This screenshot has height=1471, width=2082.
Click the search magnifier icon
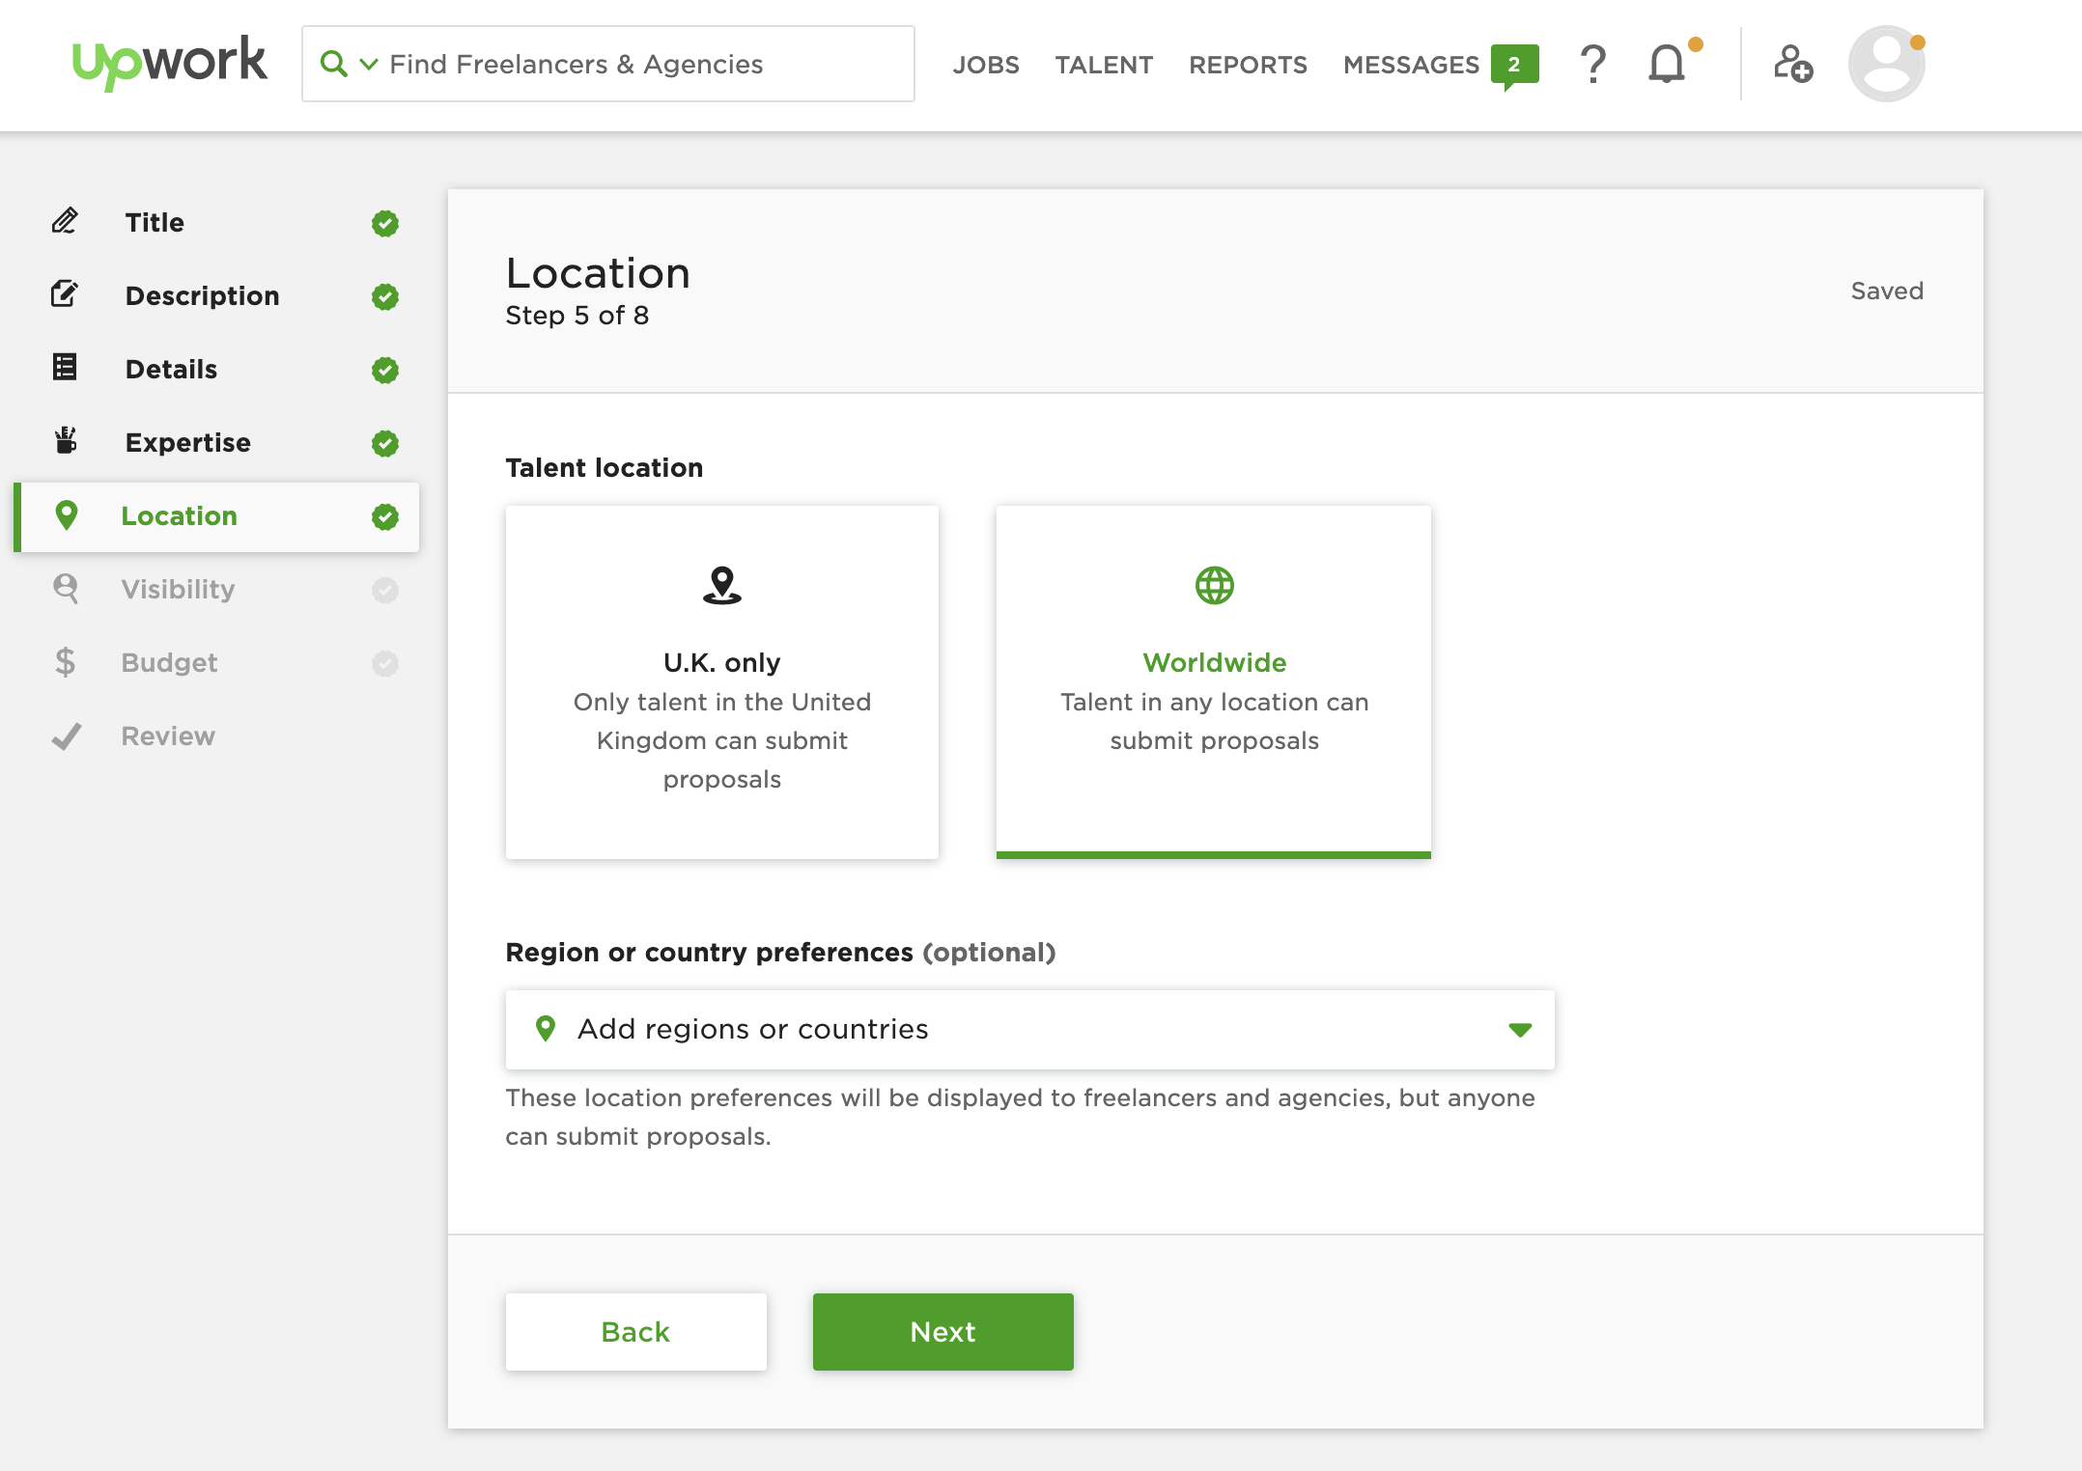point(333,65)
